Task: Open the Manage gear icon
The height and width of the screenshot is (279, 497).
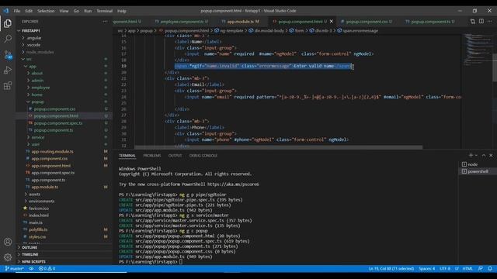Action: point(8,257)
